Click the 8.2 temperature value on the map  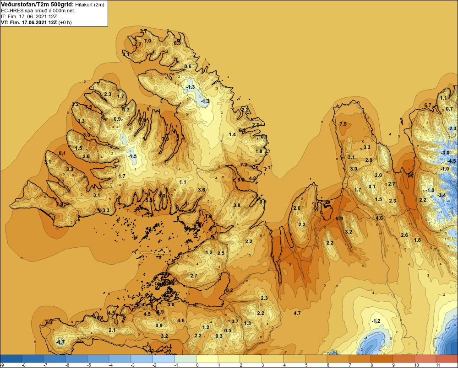(229, 290)
